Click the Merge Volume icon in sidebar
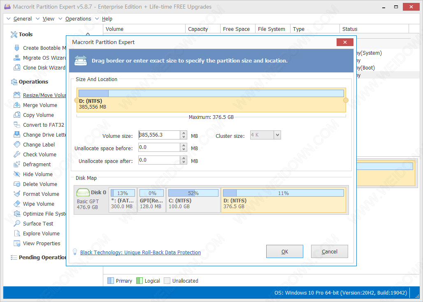 click(16, 105)
